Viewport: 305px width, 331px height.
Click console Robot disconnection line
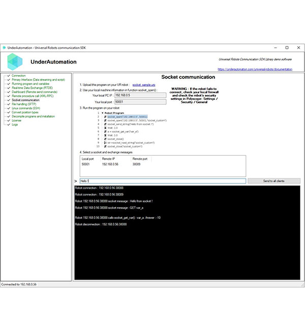pyautogui.click(x=101, y=225)
